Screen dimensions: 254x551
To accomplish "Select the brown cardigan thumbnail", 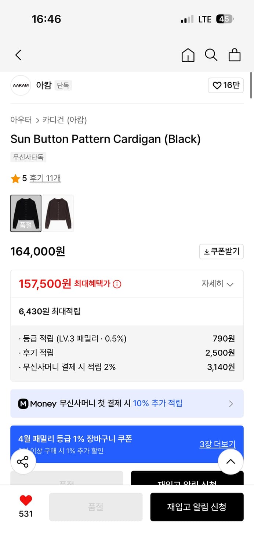I will click(58, 213).
